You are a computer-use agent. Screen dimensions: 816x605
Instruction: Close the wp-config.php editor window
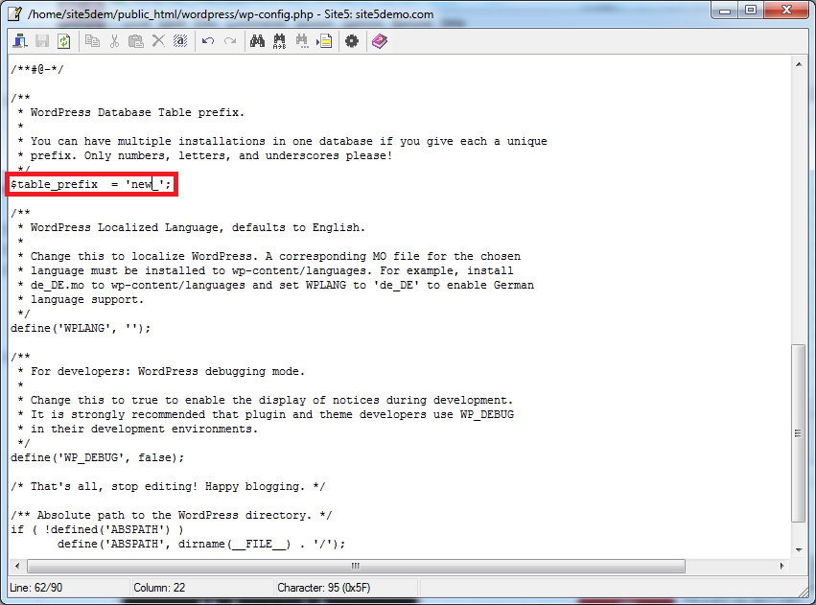pyautogui.click(x=787, y=11)
